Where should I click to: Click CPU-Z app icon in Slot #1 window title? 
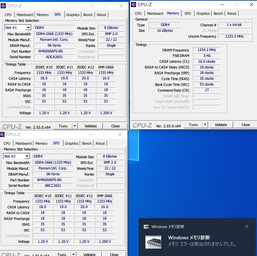tap(3, 6)
